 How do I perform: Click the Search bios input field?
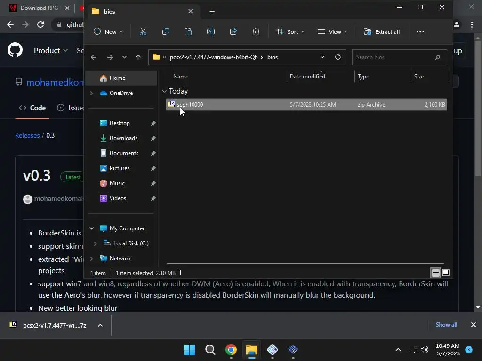[399, 57]
